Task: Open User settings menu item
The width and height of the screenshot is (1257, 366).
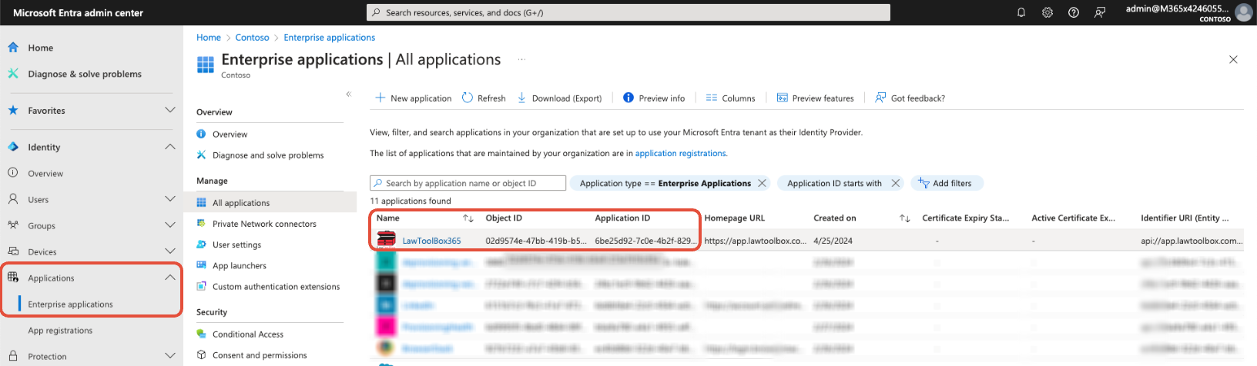Action: [236, 245]
